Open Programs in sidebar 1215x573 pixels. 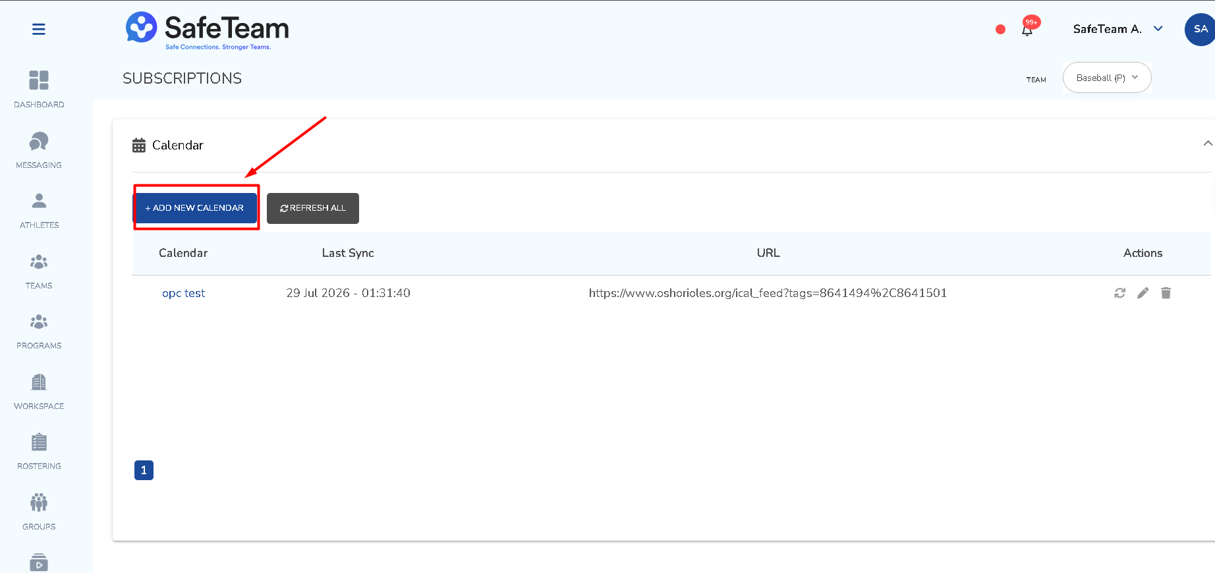pyautogui.click(x=39, y=331)
